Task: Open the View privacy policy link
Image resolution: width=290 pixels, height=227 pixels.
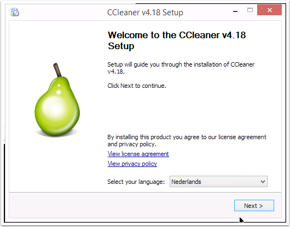Action: 132,164
